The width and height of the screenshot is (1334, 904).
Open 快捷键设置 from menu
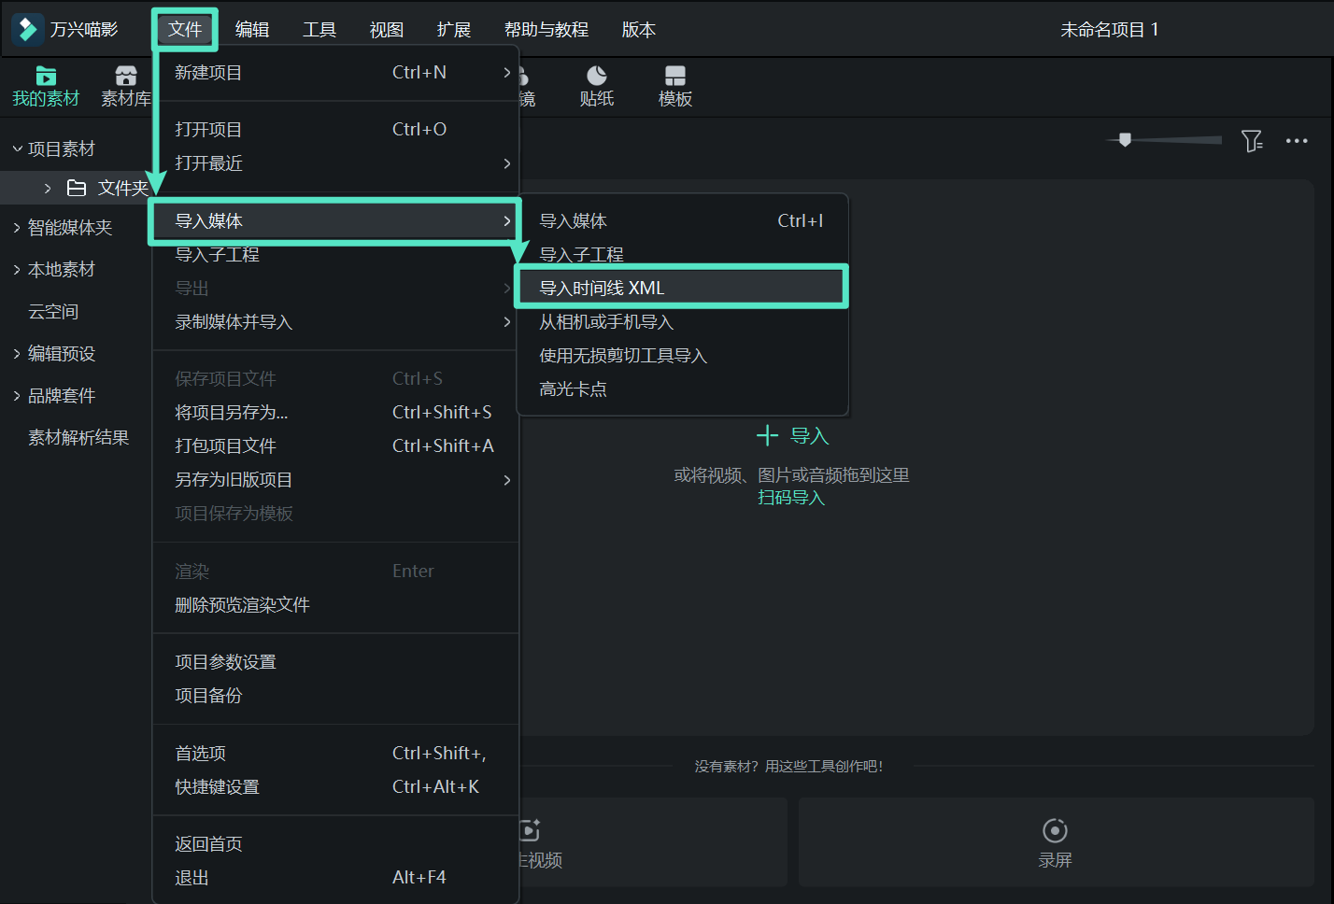tap(336, 787)
